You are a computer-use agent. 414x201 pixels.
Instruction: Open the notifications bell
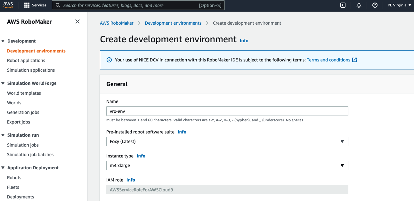click(x=359, y=5)
